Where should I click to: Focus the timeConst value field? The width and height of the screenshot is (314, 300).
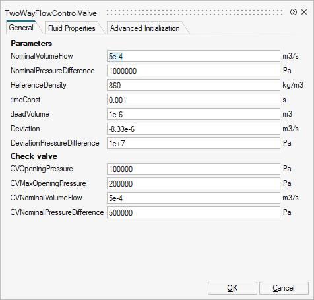coord(193,100)
